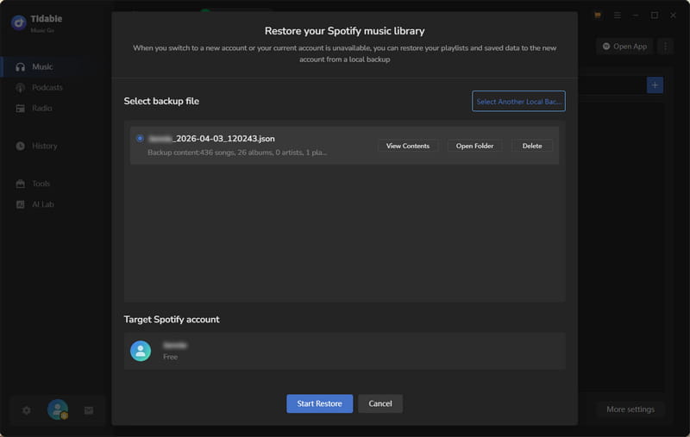The height and width of the screenshot is (437, 690).
Task: Open Folder of the backup file
Action: coord(474,146)
